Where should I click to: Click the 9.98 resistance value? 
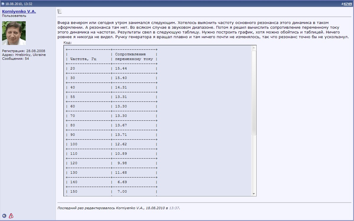[122, 163]
